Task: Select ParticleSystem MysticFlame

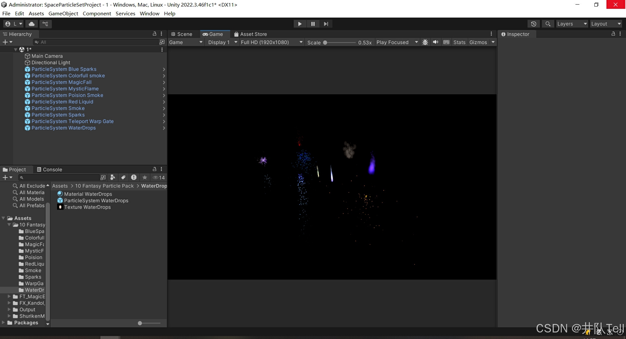Action: click(65, 89)
